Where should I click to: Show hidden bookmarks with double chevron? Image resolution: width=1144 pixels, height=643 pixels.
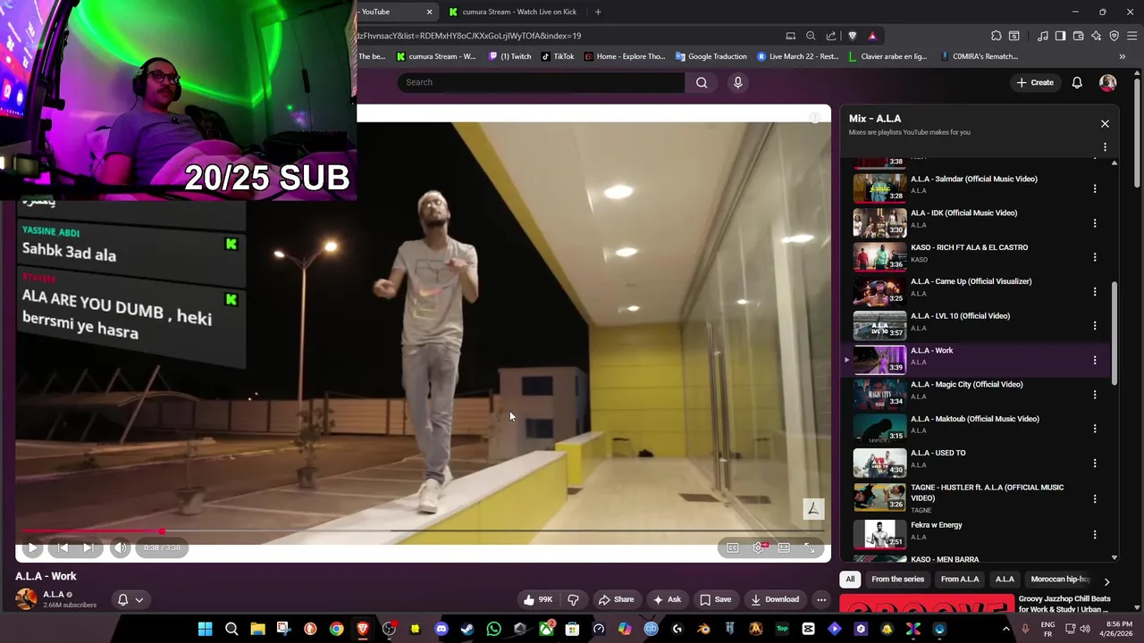point(1123,56)
